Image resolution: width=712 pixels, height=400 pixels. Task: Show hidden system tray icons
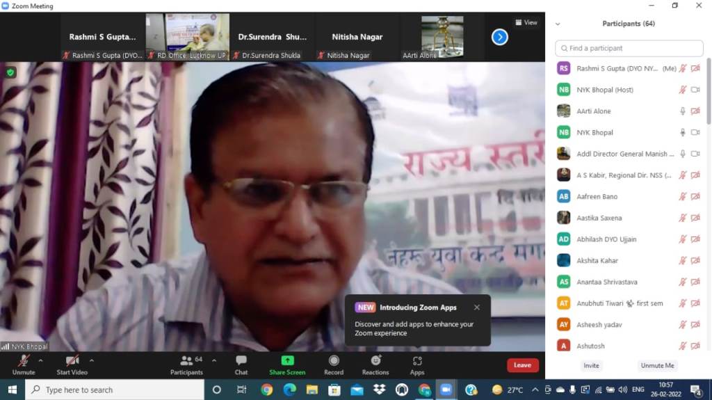point(535,390)
